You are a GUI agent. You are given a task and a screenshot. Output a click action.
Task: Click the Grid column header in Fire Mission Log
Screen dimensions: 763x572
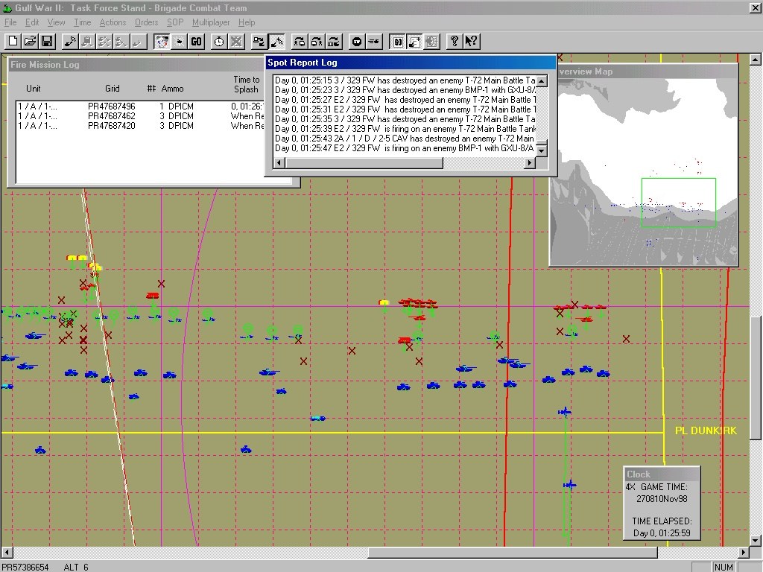pos(112,89)
